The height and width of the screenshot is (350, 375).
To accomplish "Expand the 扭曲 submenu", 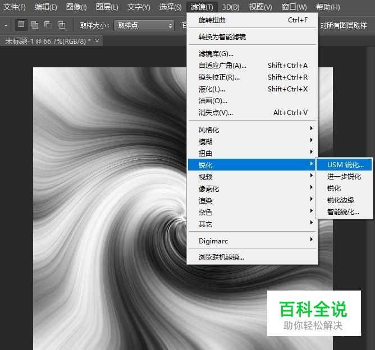I will (252, 153).
